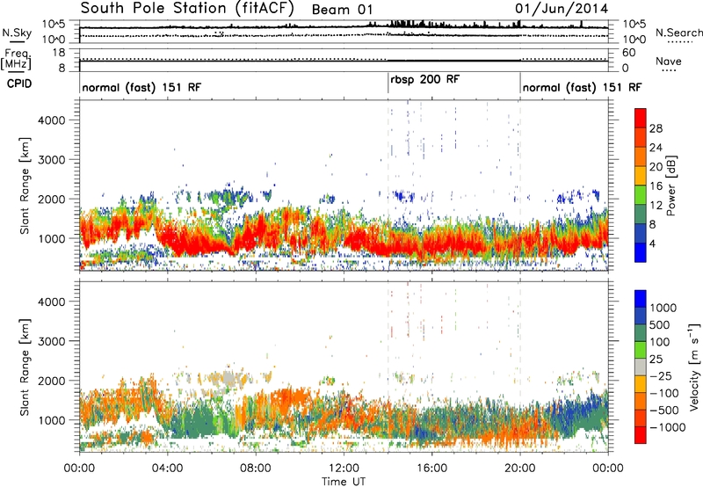Click the date '01/Jun/2014'

pos(562,9)
